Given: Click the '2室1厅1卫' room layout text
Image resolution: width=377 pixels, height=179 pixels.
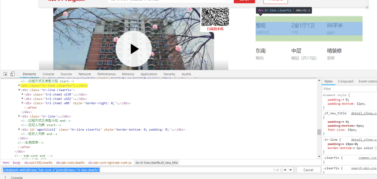Looking at the screenshot, I should point(303,25).
